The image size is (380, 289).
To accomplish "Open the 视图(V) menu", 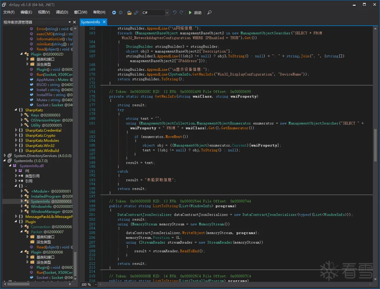I will [44, 12].
